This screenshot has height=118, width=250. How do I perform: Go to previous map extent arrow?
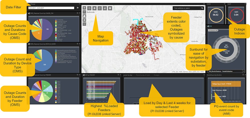tap(84, 20)
